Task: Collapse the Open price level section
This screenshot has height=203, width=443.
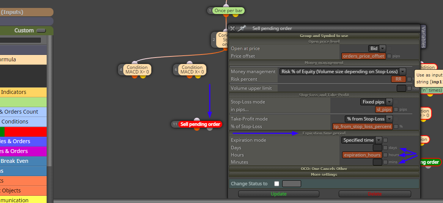Action: tap(324, 41)
